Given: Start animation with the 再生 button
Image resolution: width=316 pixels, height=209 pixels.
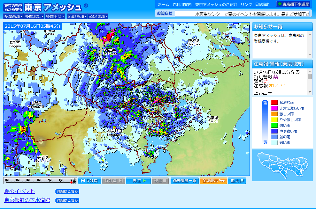Looking at the screenshot, I should click(x=138, y=181).
